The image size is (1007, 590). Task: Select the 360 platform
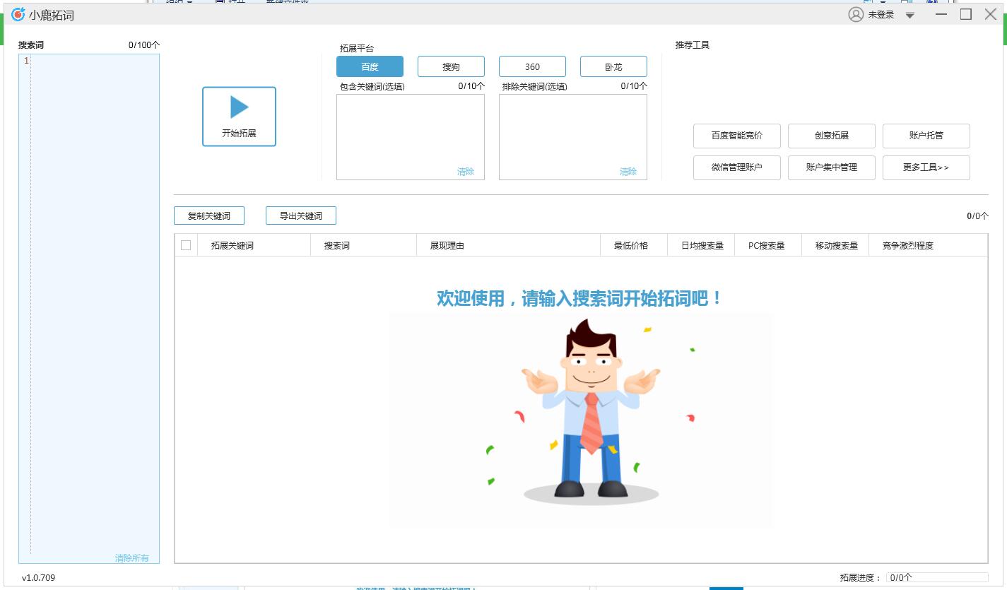coord(532,66)
